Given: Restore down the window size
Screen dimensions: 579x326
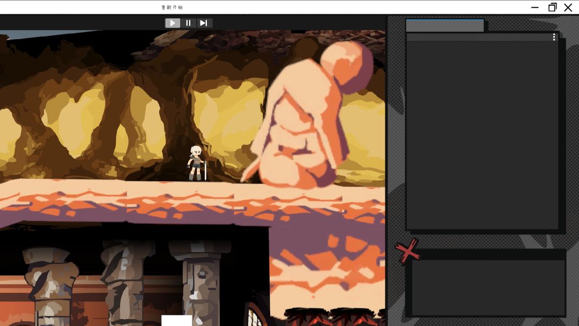Looking at the screenshot, I should pos(552,8).
